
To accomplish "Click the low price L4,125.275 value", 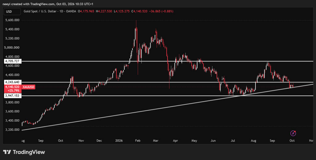I will pos(122,11).
